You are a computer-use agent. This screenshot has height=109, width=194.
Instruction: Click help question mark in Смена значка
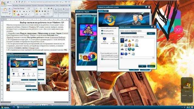[x=152, y=27]
